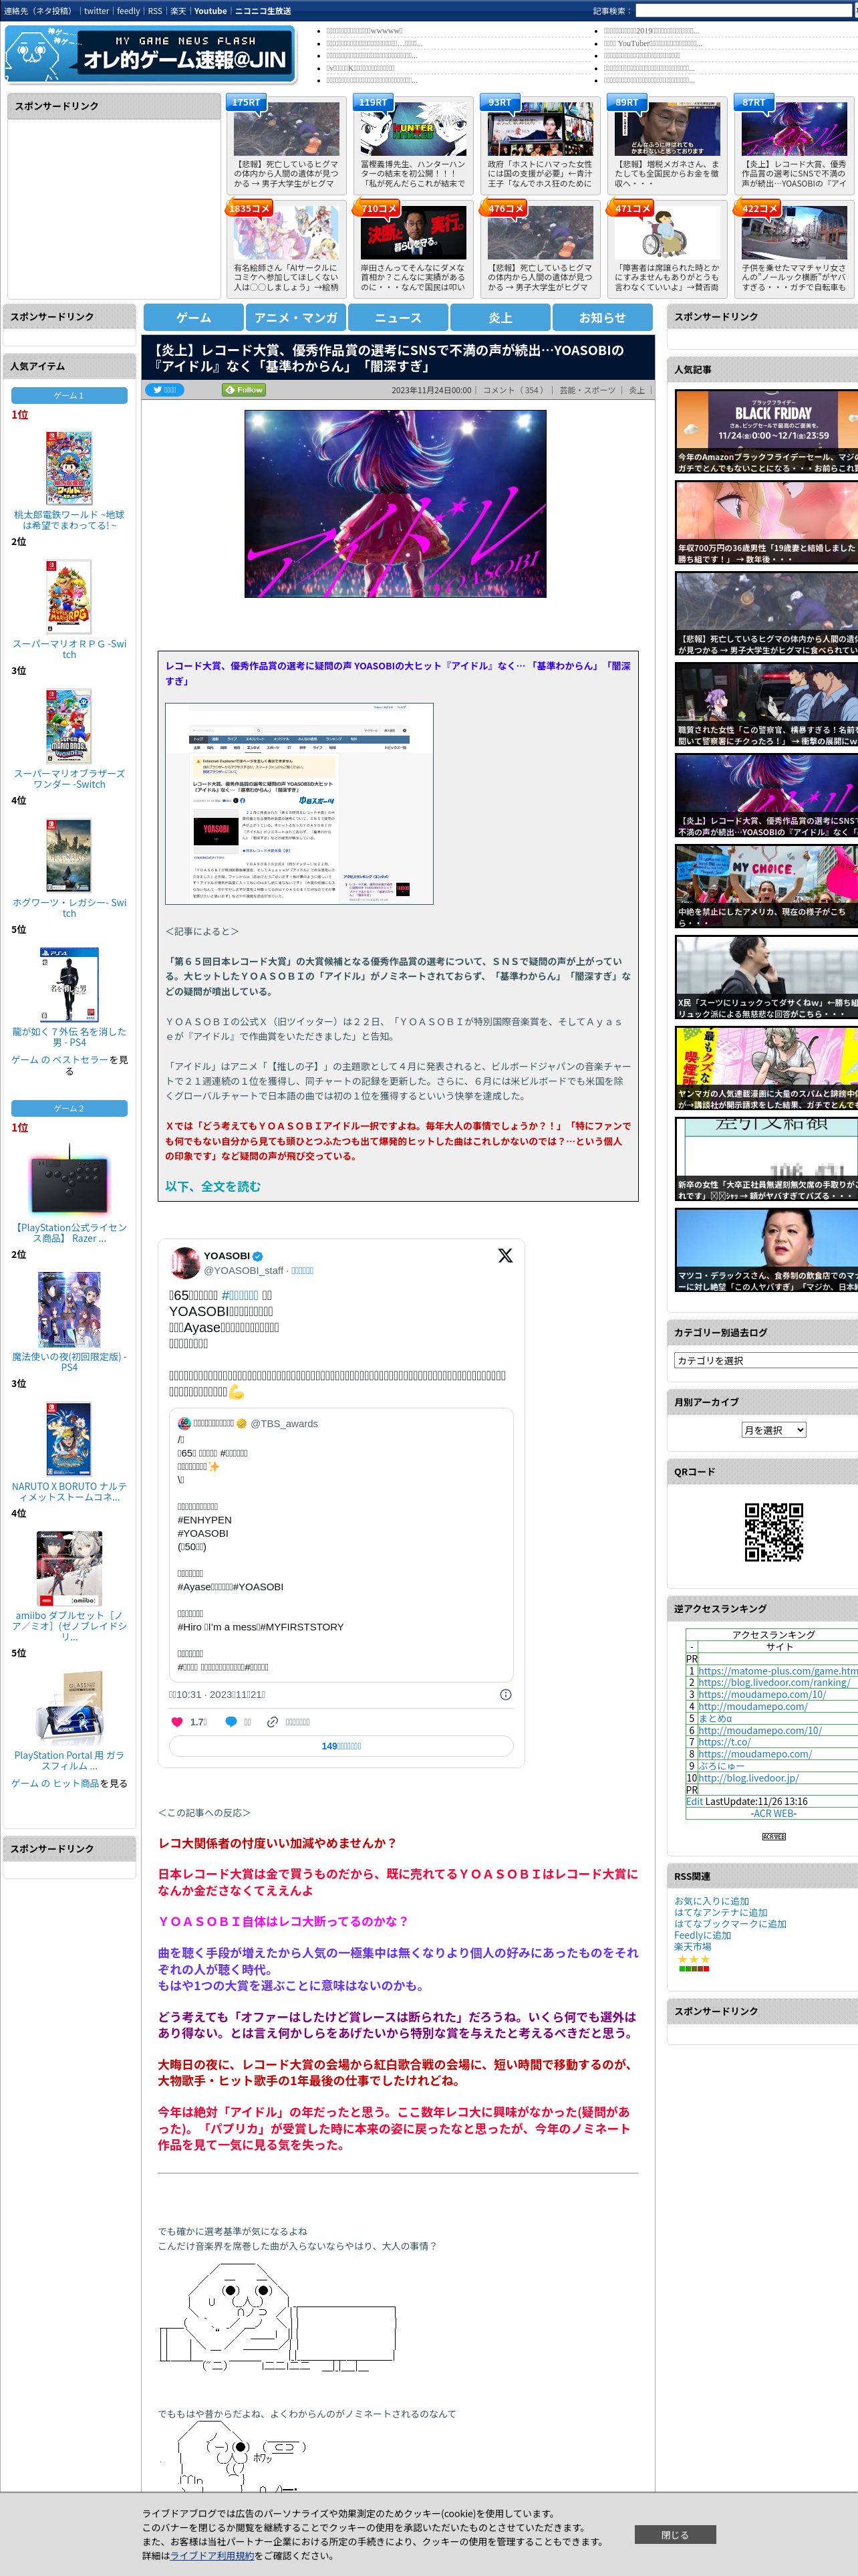This screenshot has height=2576, width=858.
Task: Open the Razer arcade controller product image
Action: coord(69,1181)
